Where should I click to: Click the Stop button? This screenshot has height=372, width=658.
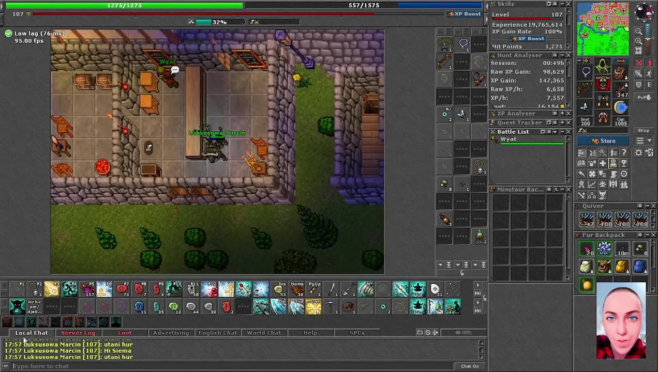(x=644, y=131)
